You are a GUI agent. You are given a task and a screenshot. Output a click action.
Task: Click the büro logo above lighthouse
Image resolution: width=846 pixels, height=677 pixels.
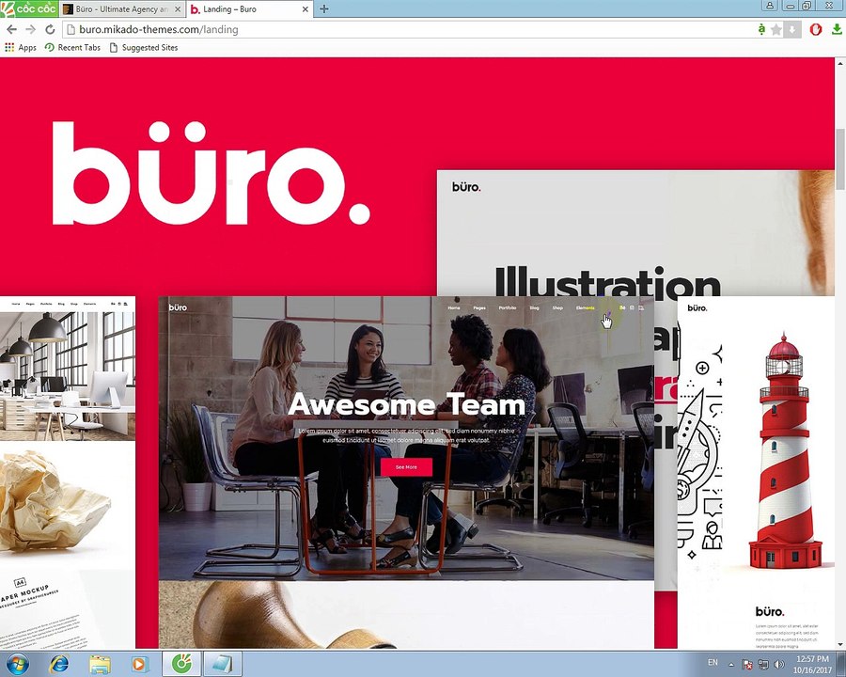coord(697,307)
